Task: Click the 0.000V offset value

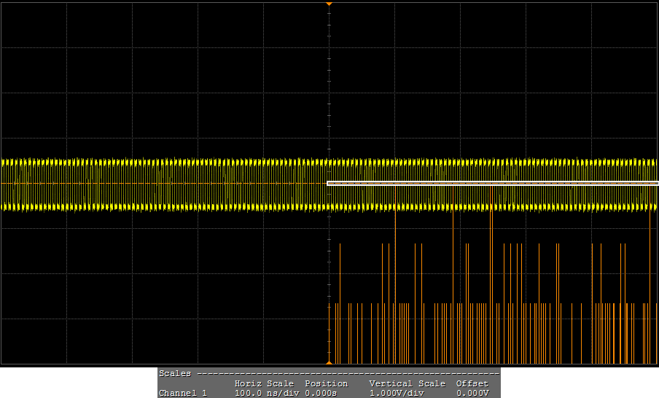Action: 472,393
